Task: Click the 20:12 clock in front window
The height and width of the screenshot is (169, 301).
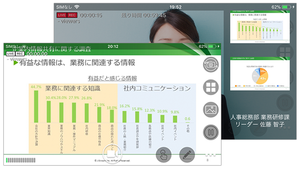Action: pos(113,46)
